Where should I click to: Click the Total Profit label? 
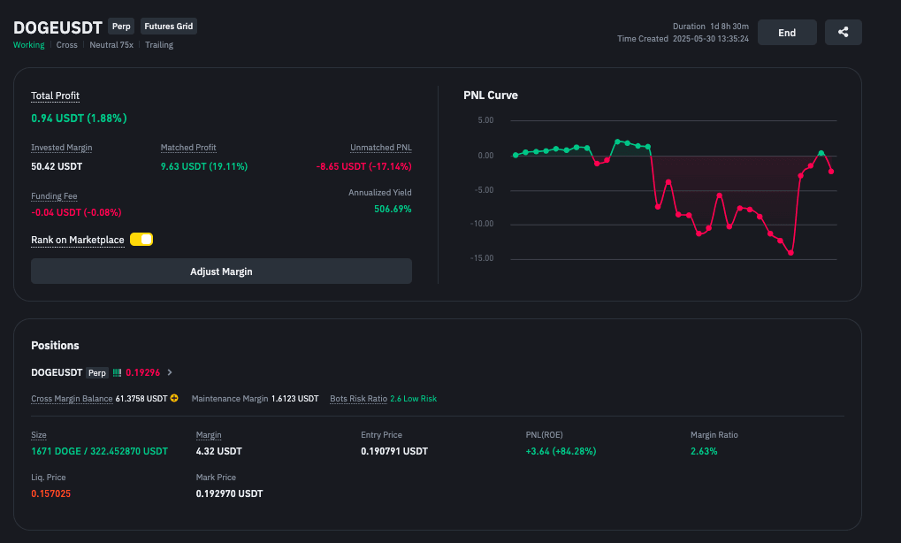[x=55, y=96]
